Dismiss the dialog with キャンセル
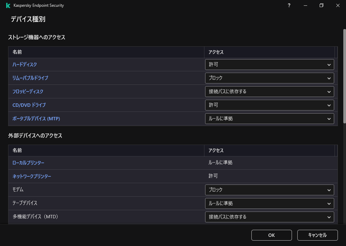Image resolution: width=346 pixels, height=246 pixels. click(x=317, y=235)
